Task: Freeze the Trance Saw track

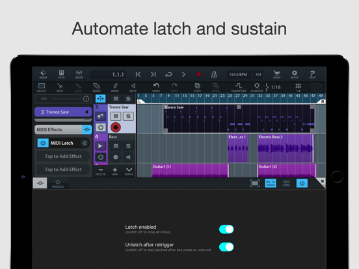Action: click(101, 127)
